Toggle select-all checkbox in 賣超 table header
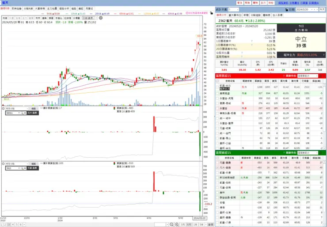 tap(217, 158)
